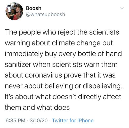
Task: Open Boosh's profile picture
Action: pos(14,11)
